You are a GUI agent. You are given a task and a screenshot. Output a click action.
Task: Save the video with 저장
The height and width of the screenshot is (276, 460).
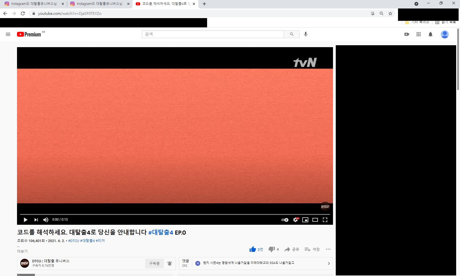tap(312, 249)
